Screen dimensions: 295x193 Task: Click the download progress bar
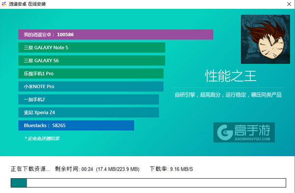(x=148, y=183)
